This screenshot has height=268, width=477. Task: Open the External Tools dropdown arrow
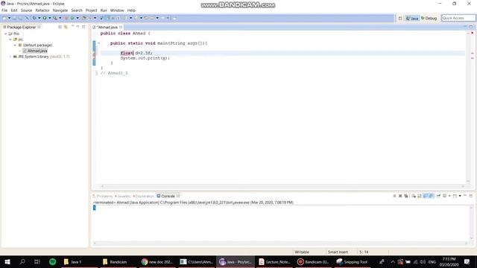[60, 18]
